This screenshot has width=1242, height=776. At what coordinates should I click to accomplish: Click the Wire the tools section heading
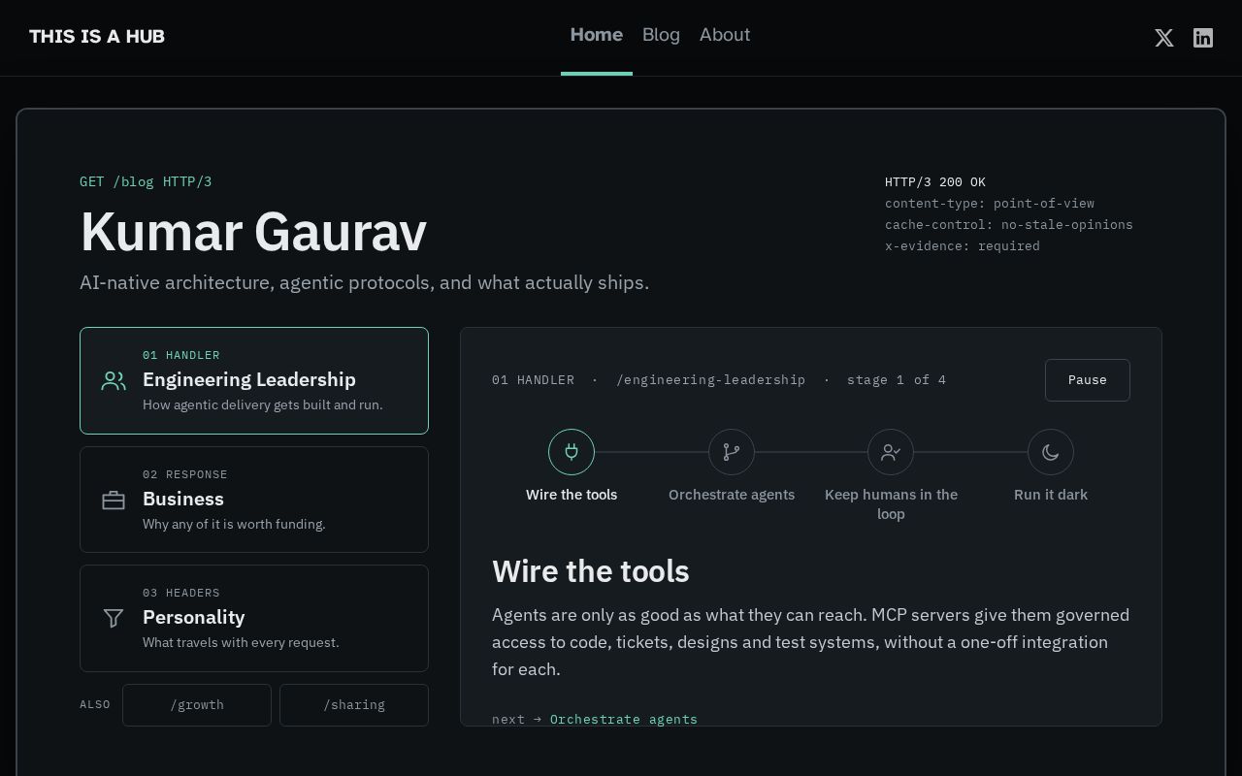click(591, 571)
